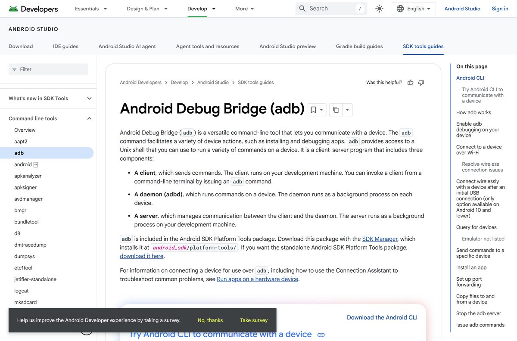Open dumpsys in the sidebar

click(25, 256)
